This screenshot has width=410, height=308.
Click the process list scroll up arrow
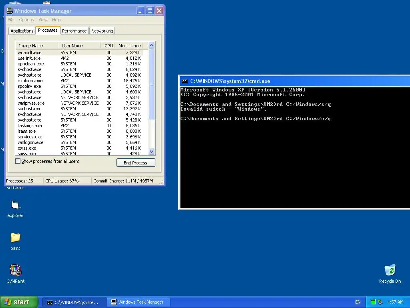click(x=151, y=45)
